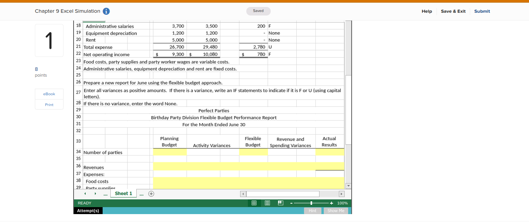Viewport: 529px width, 223px height.
Task: Zoom out with minus icon
Action: tap(291, 203)
